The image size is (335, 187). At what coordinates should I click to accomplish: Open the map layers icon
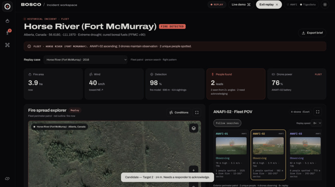194,128
